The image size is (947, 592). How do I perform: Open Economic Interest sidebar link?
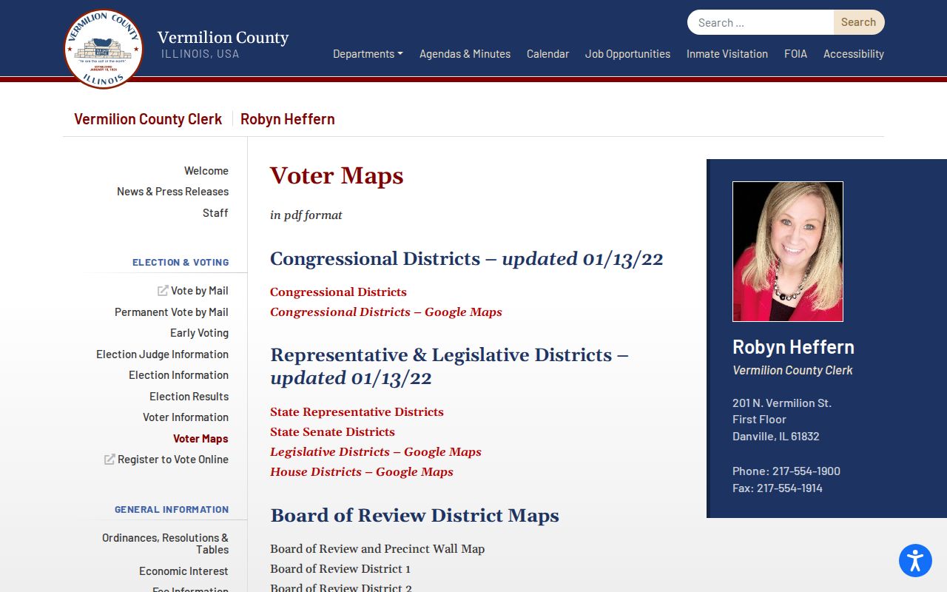183,571
